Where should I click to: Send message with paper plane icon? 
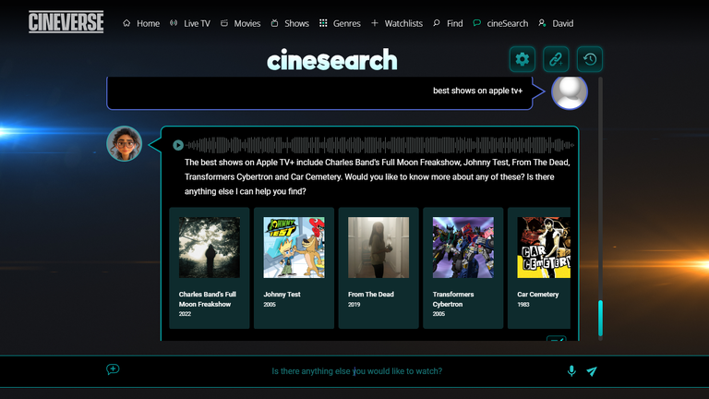click(592, 371)
